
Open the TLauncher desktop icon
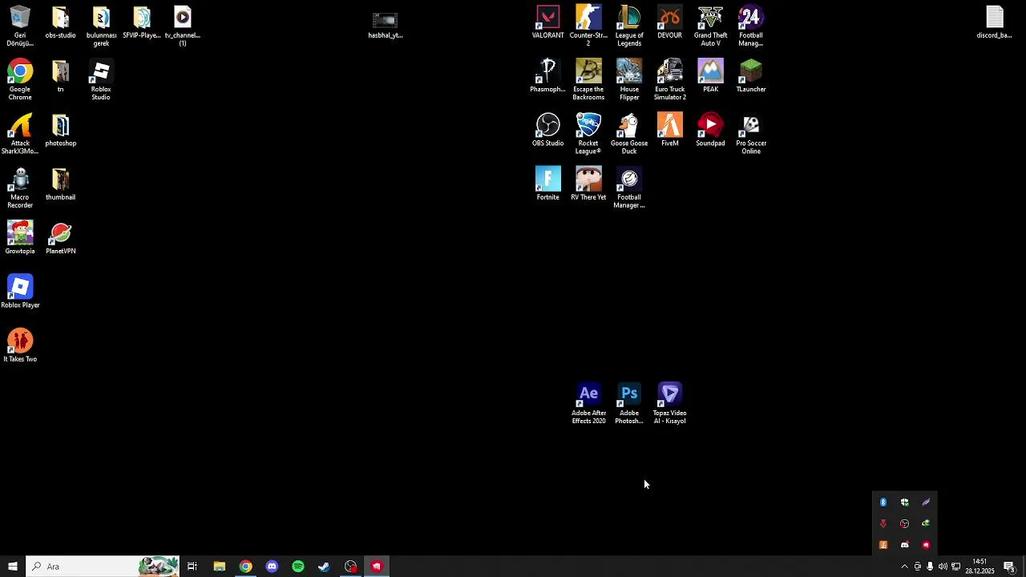[751, 76]
